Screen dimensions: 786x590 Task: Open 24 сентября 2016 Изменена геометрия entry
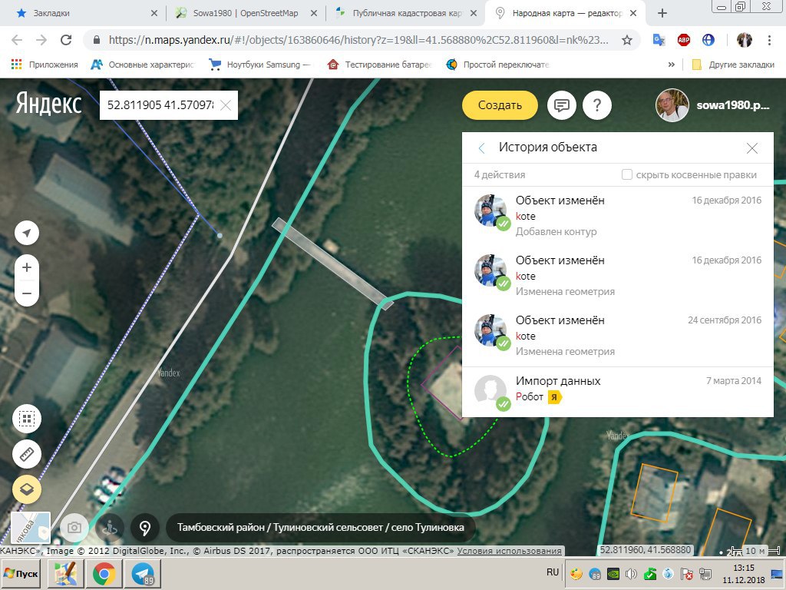[x=618, y=336]
